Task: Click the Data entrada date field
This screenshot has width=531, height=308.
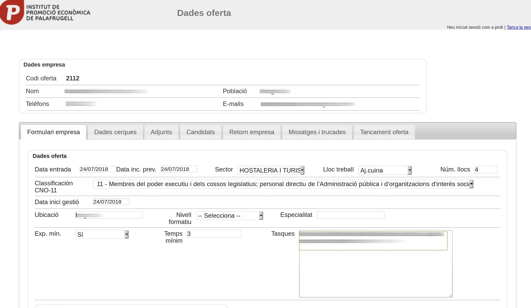Action: 97,169
